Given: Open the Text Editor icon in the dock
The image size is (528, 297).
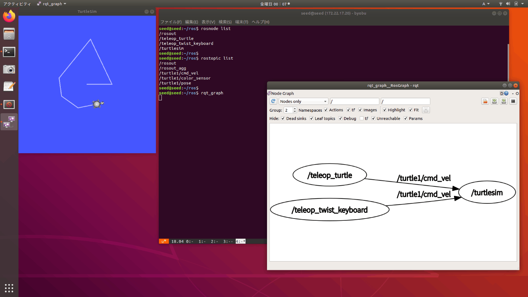Looking at the screenshot, I should [x=9, y=86].
